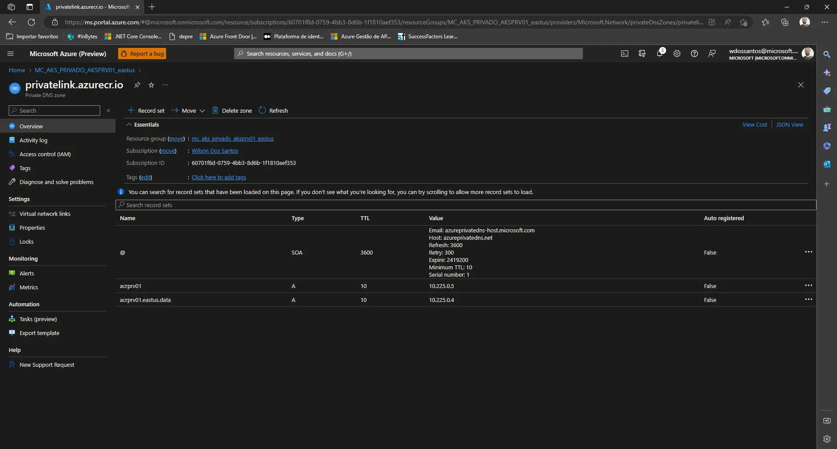This screenshot has height=449, width=837.
Task: Open the Feedback icon in top bar
Action: pyautogui.click(x=712, y=54)
